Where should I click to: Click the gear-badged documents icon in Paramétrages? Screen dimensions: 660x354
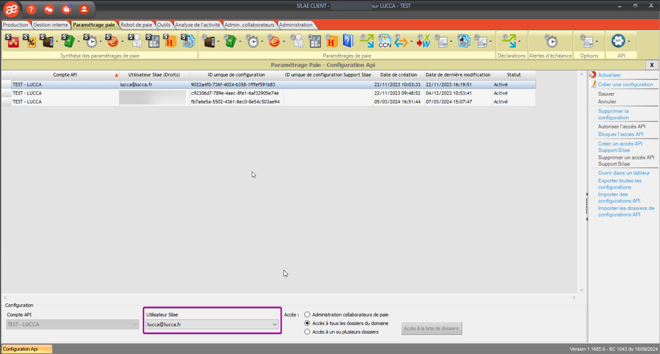[x=464, y=41]
